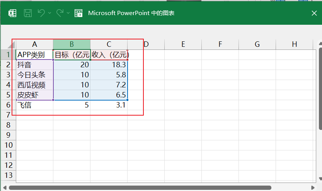Select column D header
Viewport: 322px width, 191px height.
[x=146, y=44]
